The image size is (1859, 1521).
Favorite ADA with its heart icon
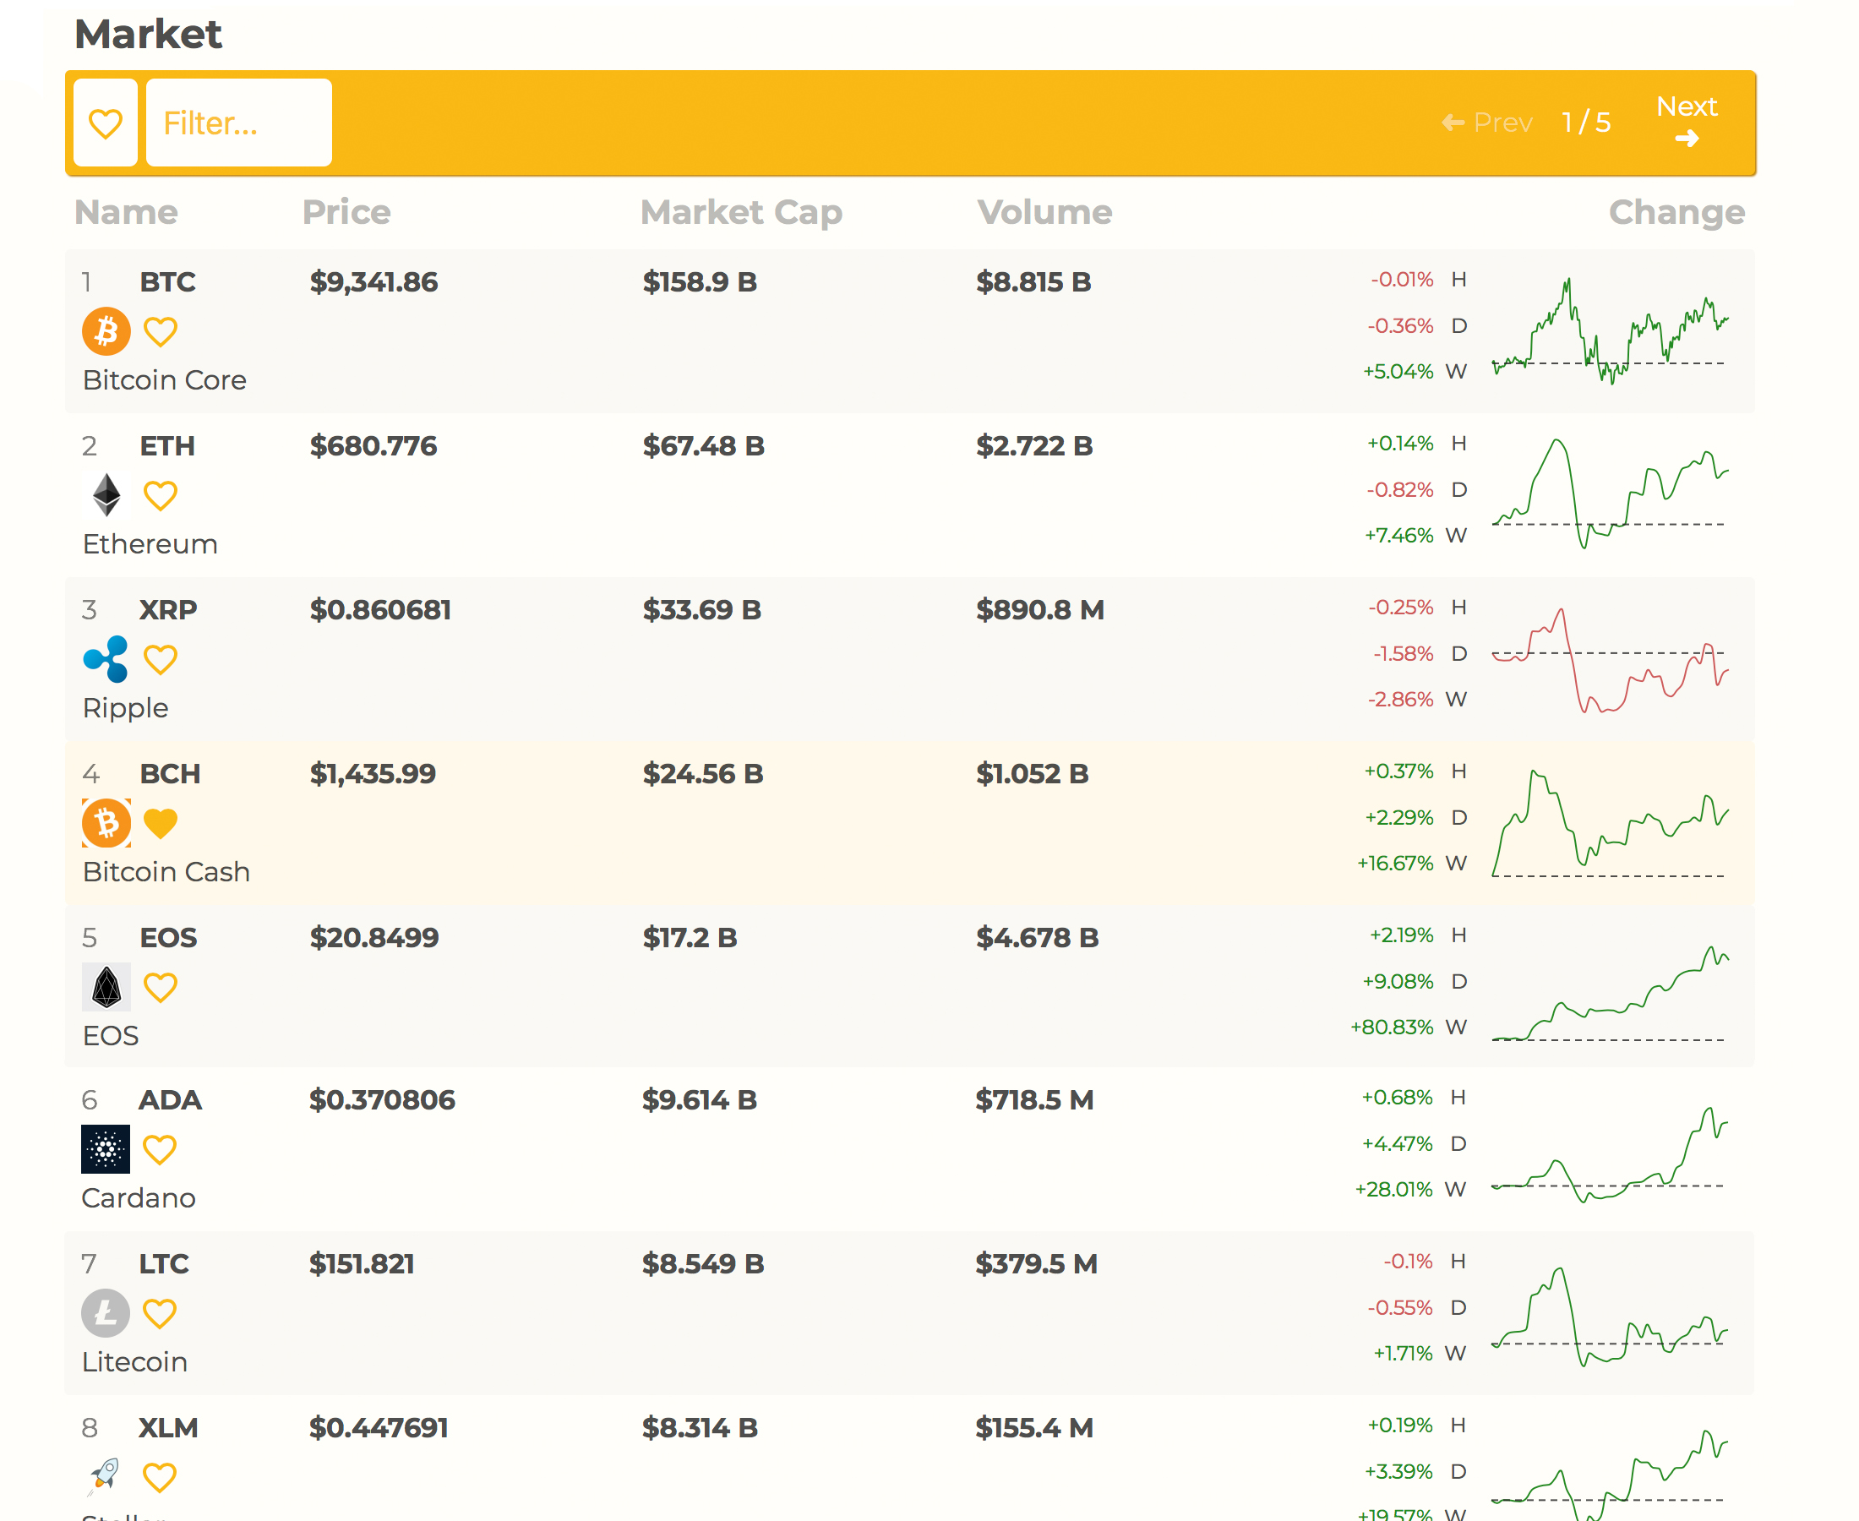tap(160, 1149)
